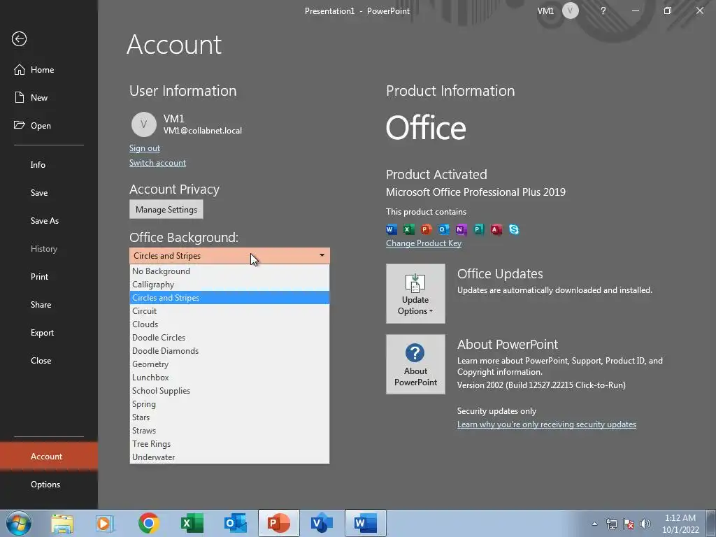The image size is (716, 537).
Task: Select Doodle Diamonds background
Action: 229,351
